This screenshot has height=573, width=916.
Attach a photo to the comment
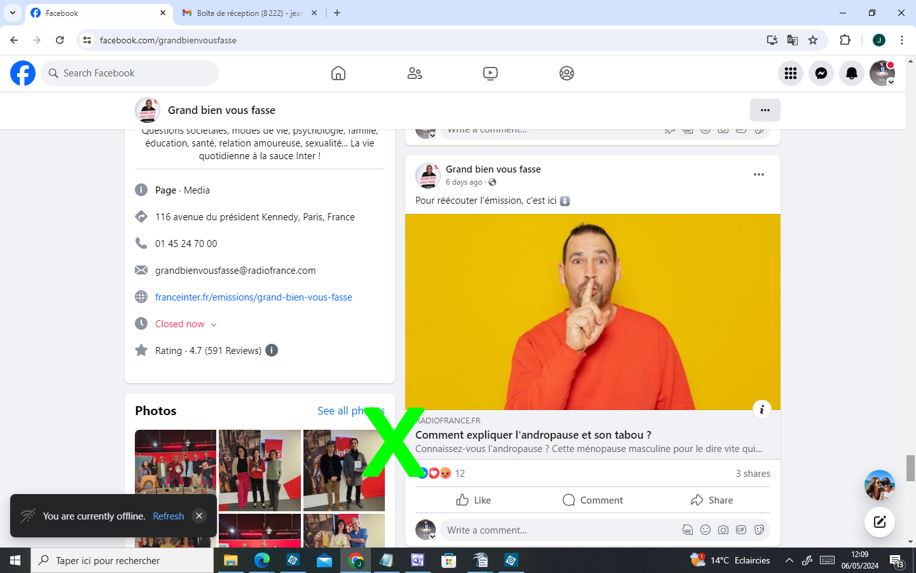click(723, 530)
